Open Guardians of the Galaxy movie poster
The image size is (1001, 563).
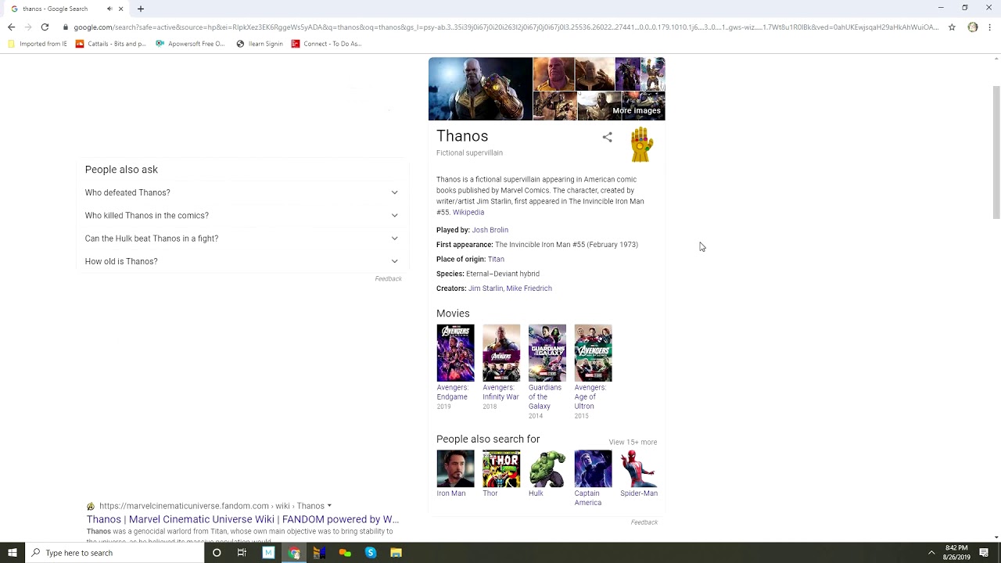(547, 353)
